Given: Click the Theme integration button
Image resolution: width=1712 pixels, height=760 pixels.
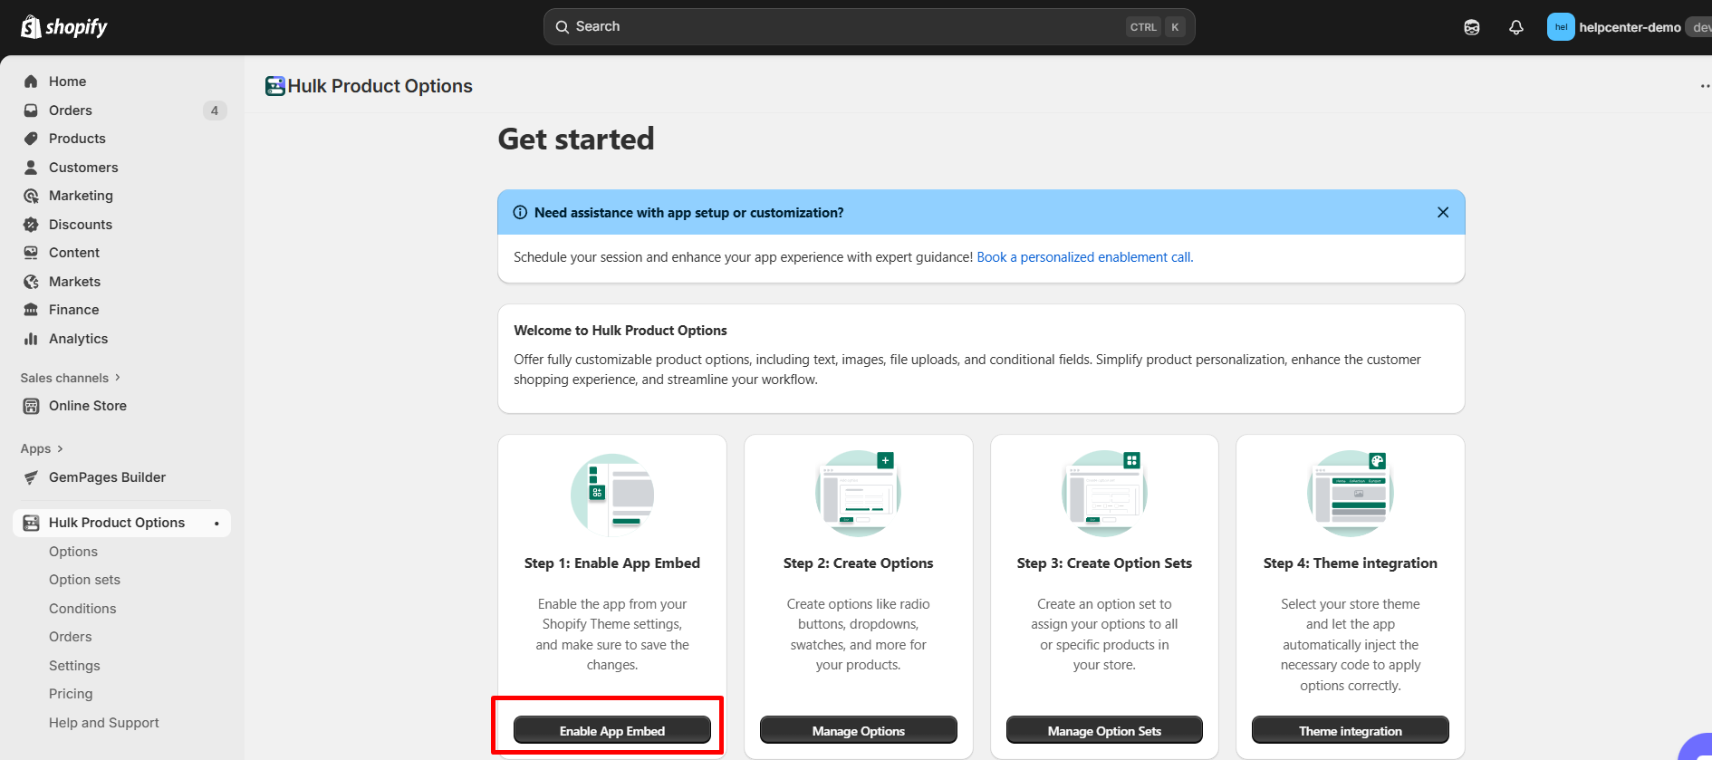Looking at the screenshot, I should pos(1351,730).
